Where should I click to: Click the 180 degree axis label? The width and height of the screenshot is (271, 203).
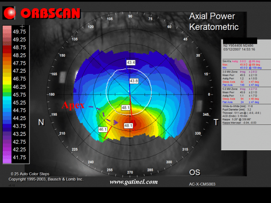[x=51, y=95]
